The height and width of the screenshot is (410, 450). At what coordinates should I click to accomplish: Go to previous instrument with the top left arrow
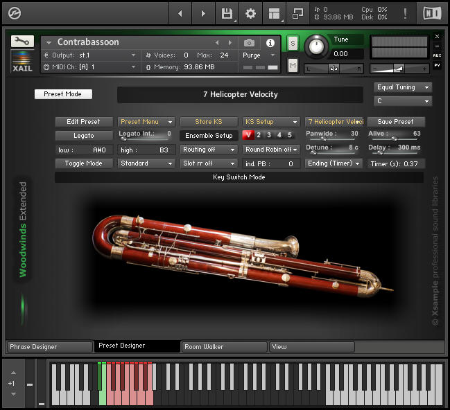(x=180, y=13)
